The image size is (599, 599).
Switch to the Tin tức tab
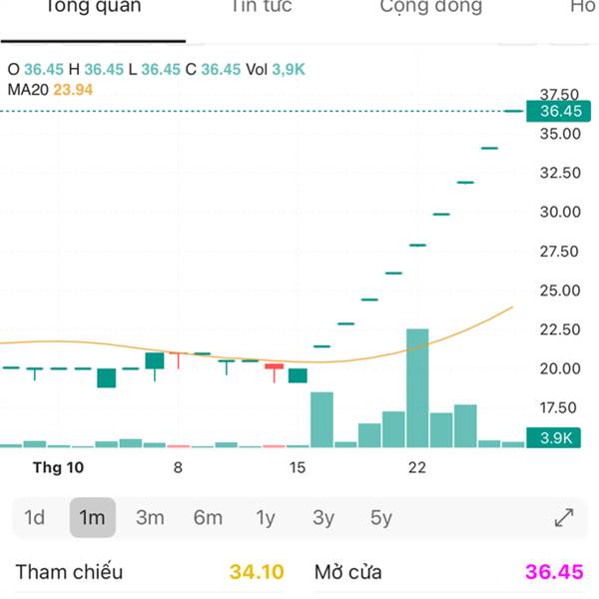[261, 8]
